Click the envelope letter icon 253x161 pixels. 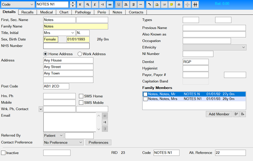click(x=157, y=4)
